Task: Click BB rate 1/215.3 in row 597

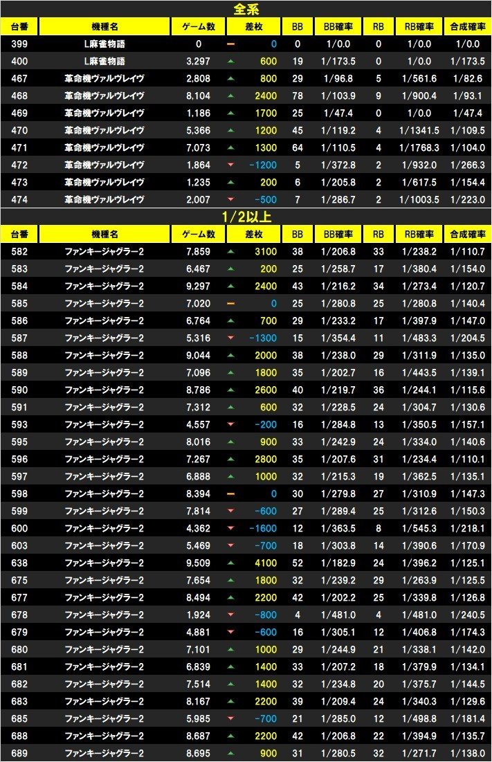Action: [338, 477]
